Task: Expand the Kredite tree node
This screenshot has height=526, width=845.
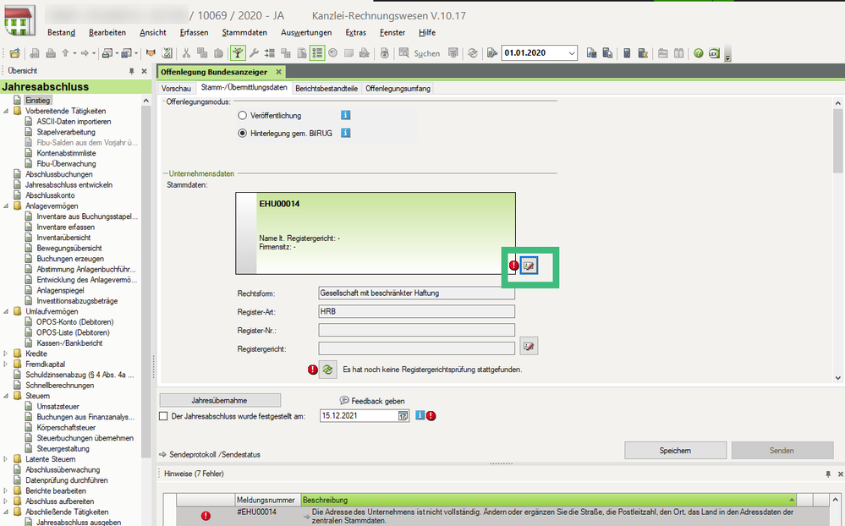Action: coord(6,353)
